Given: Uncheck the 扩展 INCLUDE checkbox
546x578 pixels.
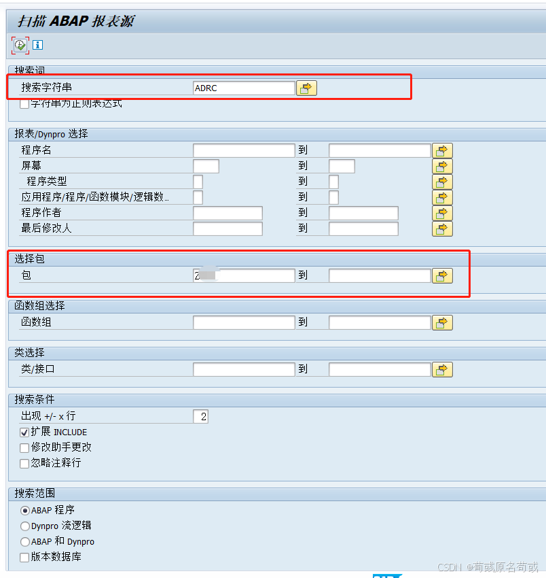Looking at the screenshot, I should (x=24, y=432).
